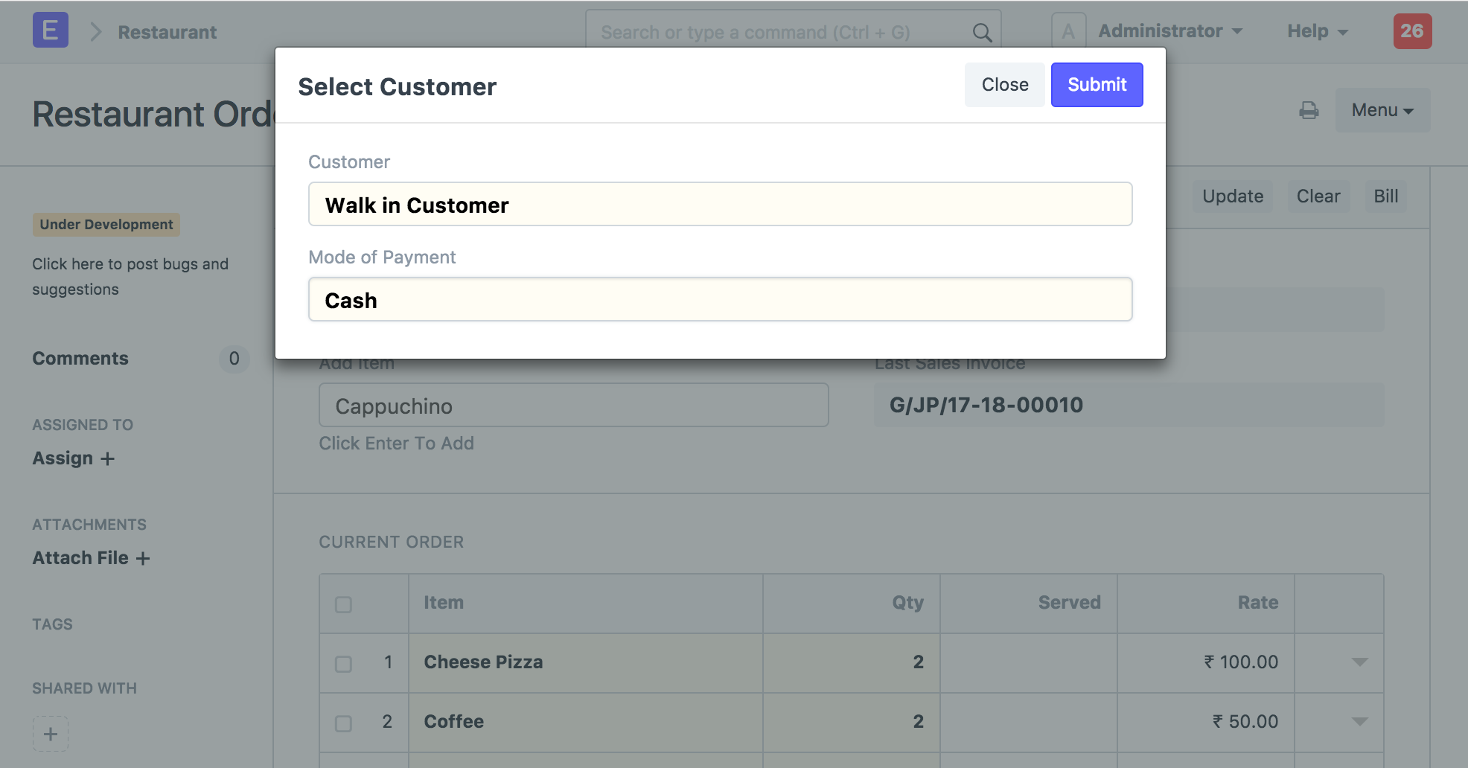Click the ERPNext home logo icon
The width and height of the screenshot is (1468, 768).
pyautogui.click(x=50, y=31)
